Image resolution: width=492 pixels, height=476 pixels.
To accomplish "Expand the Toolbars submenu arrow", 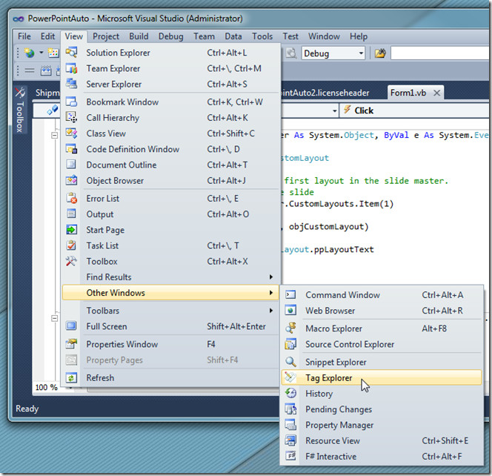I will pyautogui.click(x=270, y=310).
